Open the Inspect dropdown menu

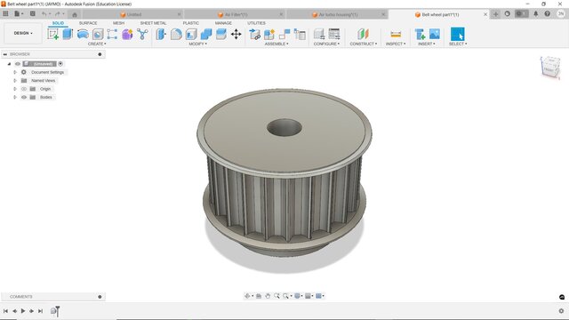click(396, 44)
